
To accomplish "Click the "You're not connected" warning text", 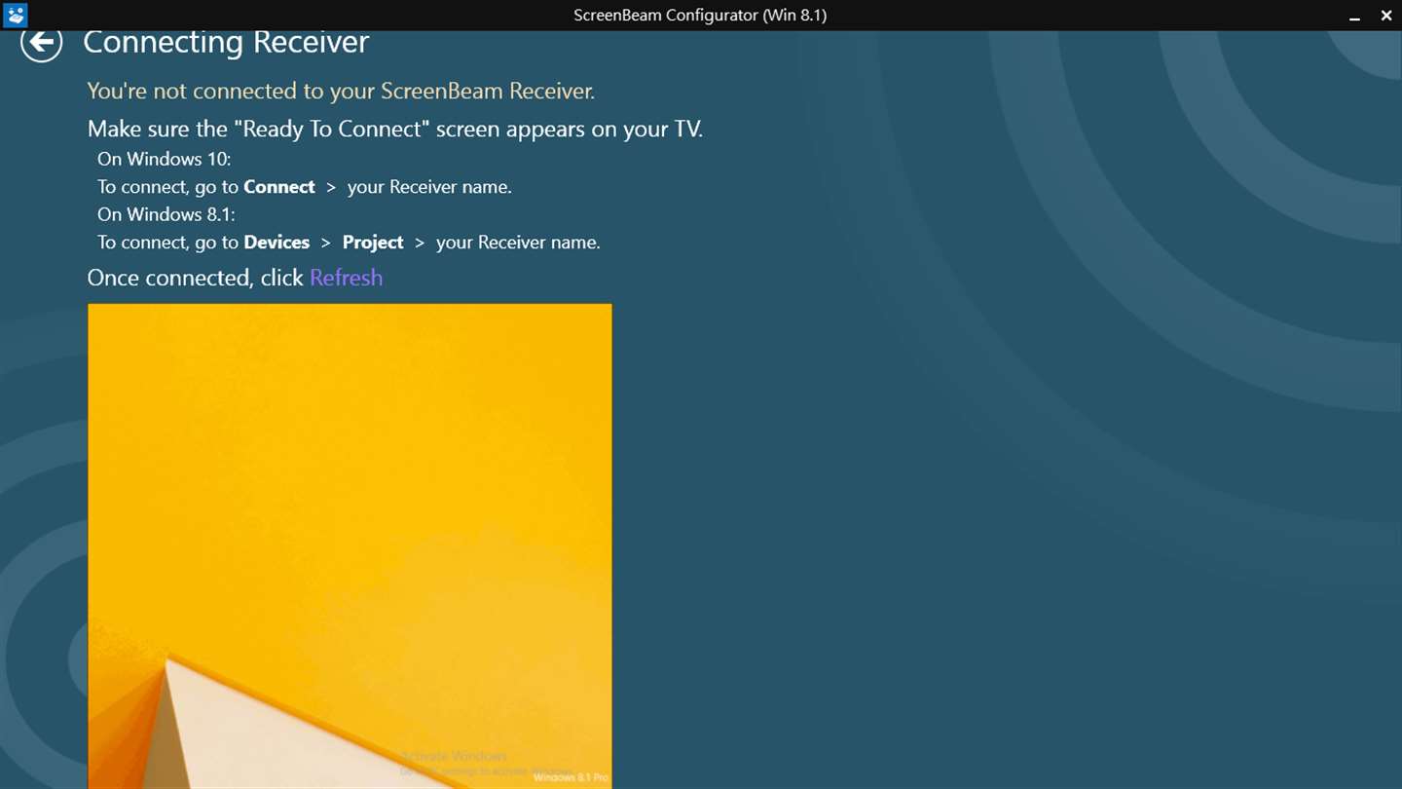I will click(x=341, y=91).
